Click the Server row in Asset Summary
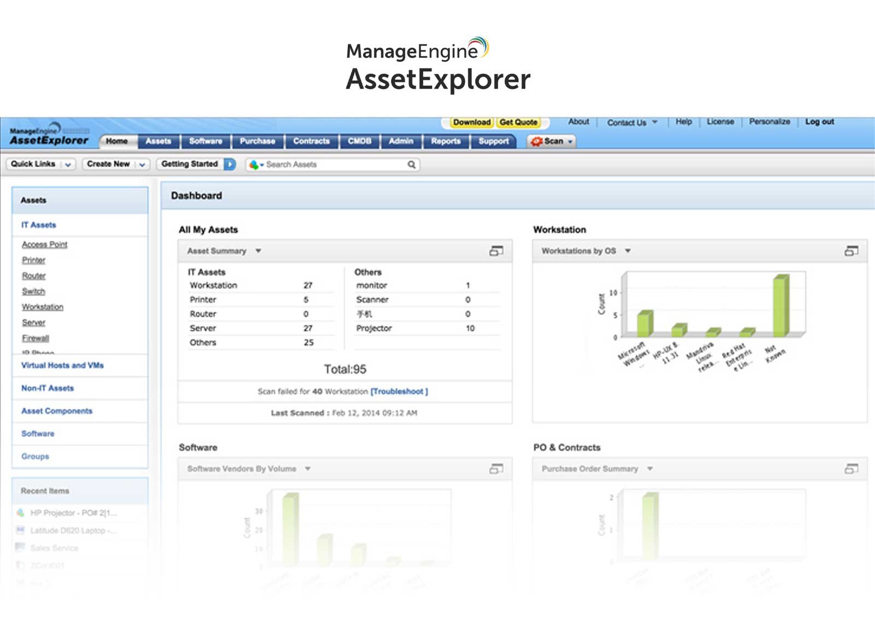Viewport: 875px width, 644px height. (x=261, y=328)
